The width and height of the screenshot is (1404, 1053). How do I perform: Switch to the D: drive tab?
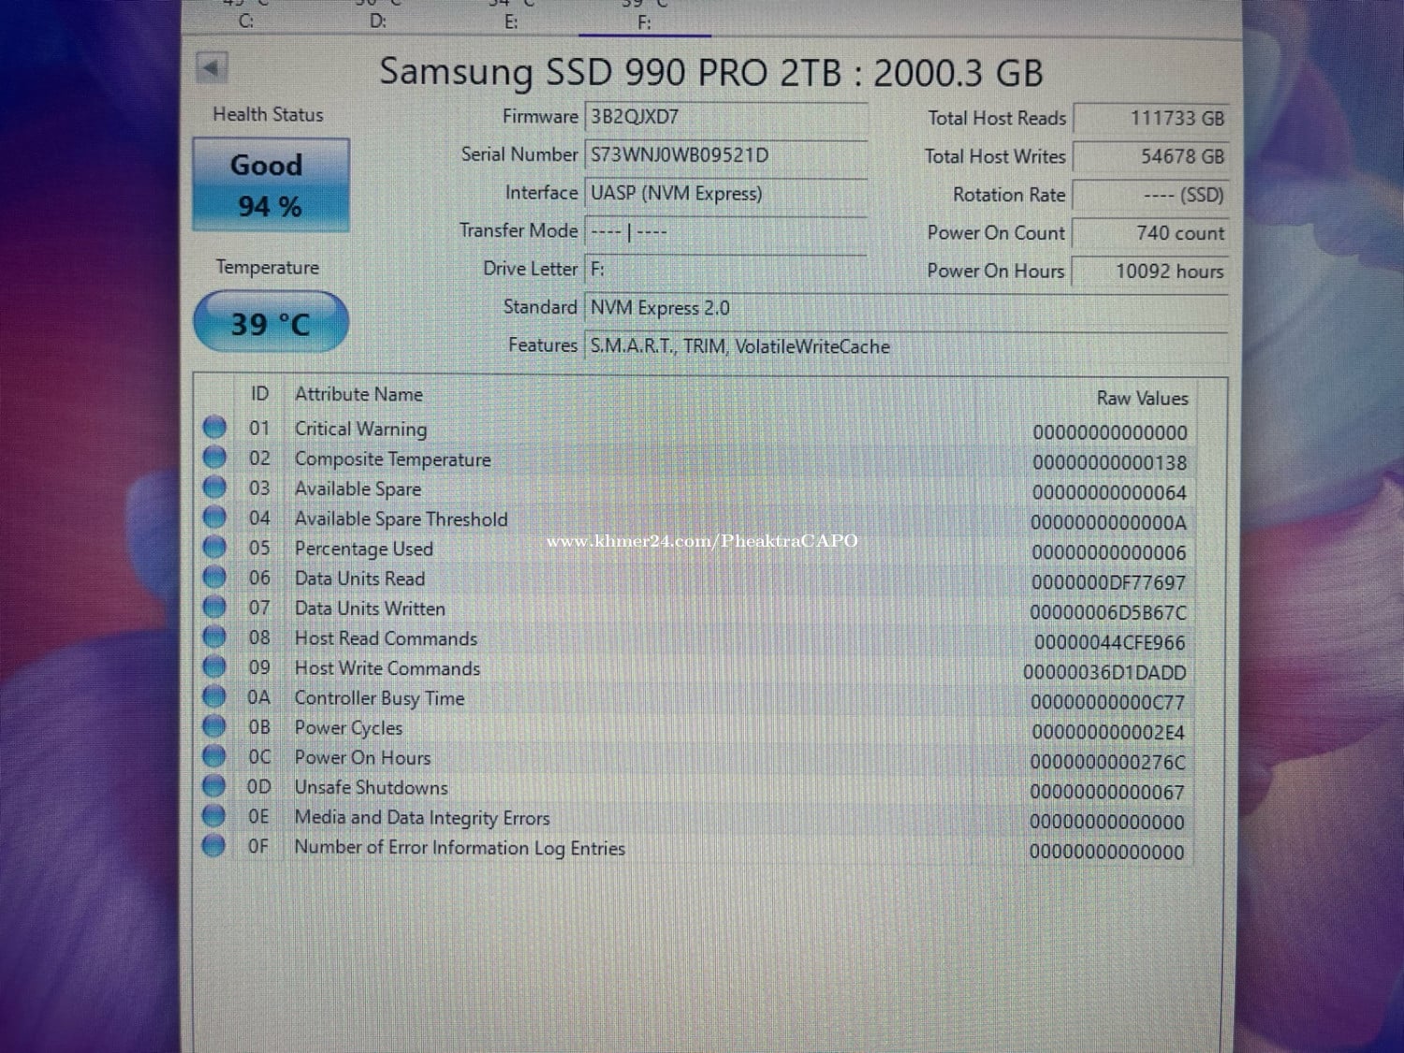[x=377, y=20]
